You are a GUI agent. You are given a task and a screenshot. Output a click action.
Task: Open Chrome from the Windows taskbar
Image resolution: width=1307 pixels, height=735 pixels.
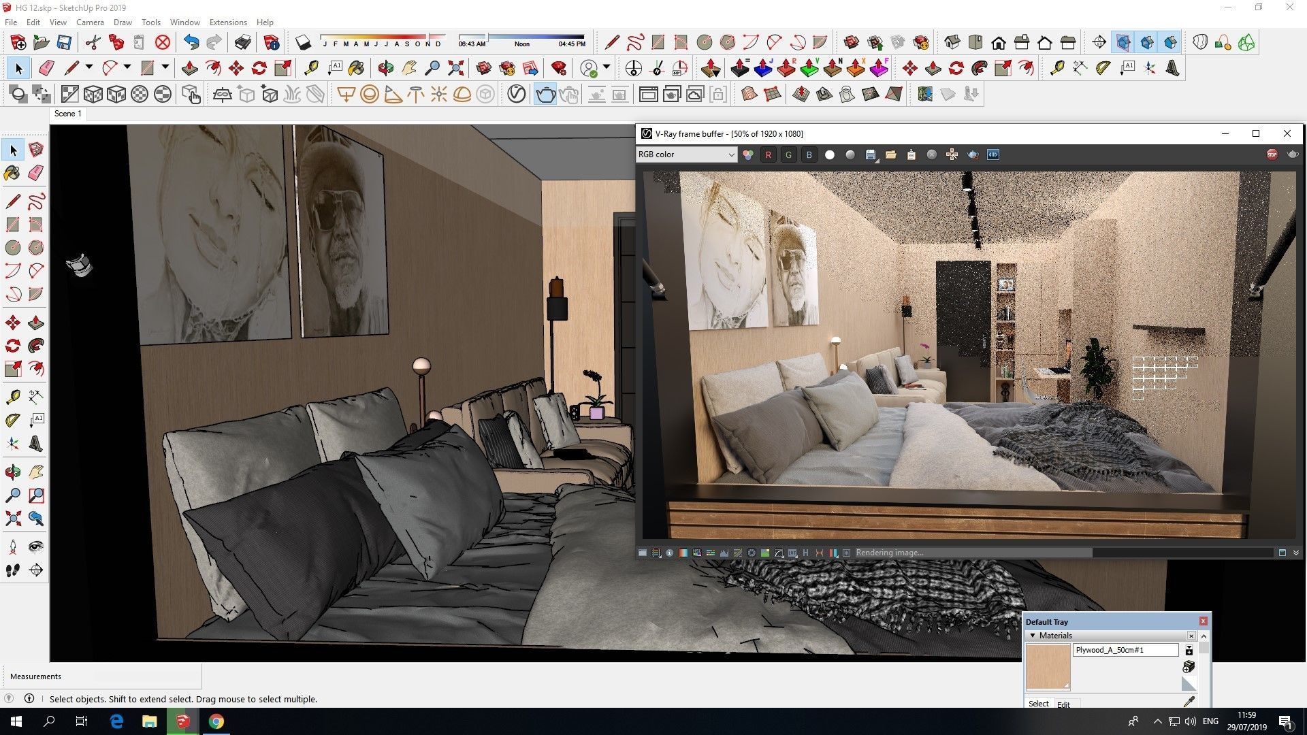216,721
